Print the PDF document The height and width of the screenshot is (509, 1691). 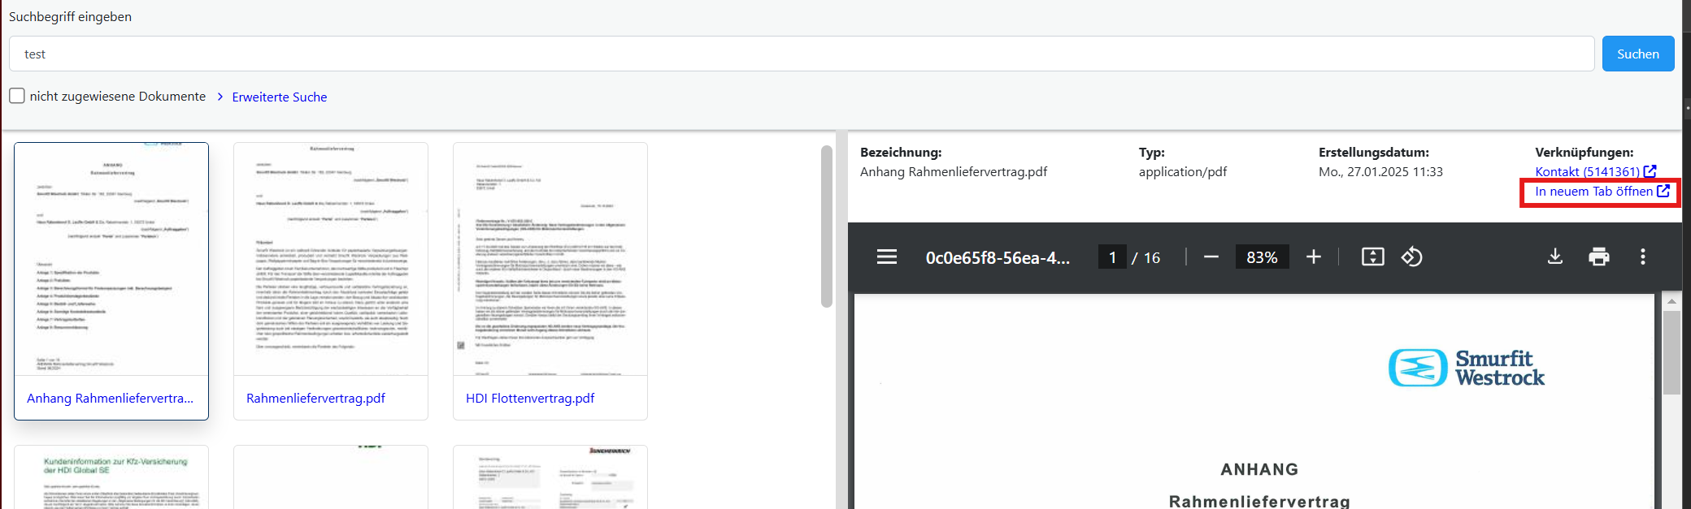click(x=1598, y=257)
